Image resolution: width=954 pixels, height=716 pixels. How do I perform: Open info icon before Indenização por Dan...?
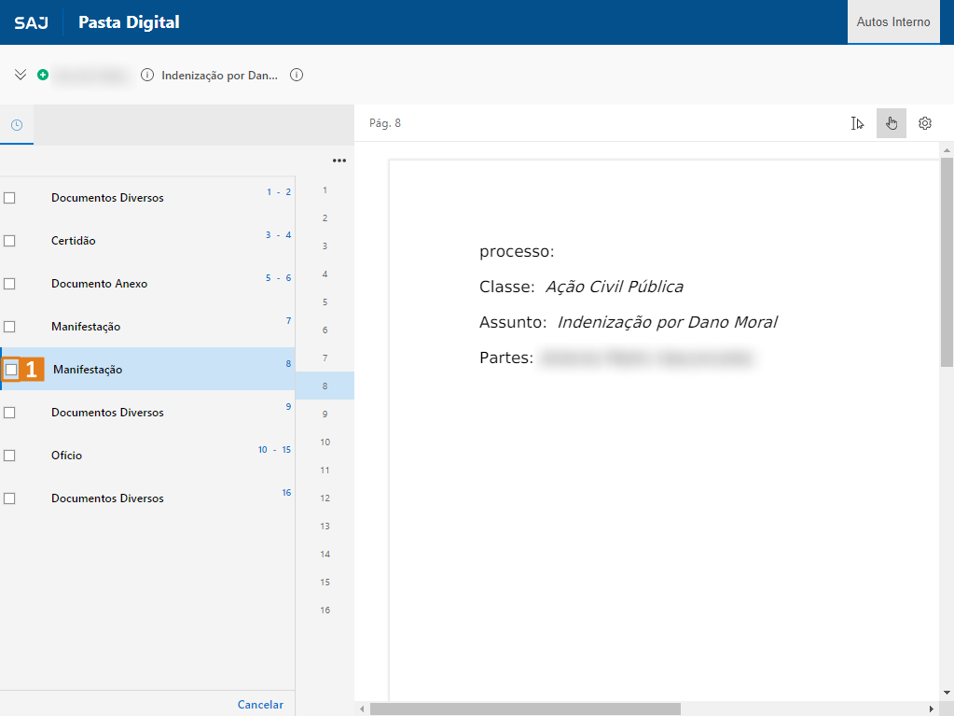147,75
